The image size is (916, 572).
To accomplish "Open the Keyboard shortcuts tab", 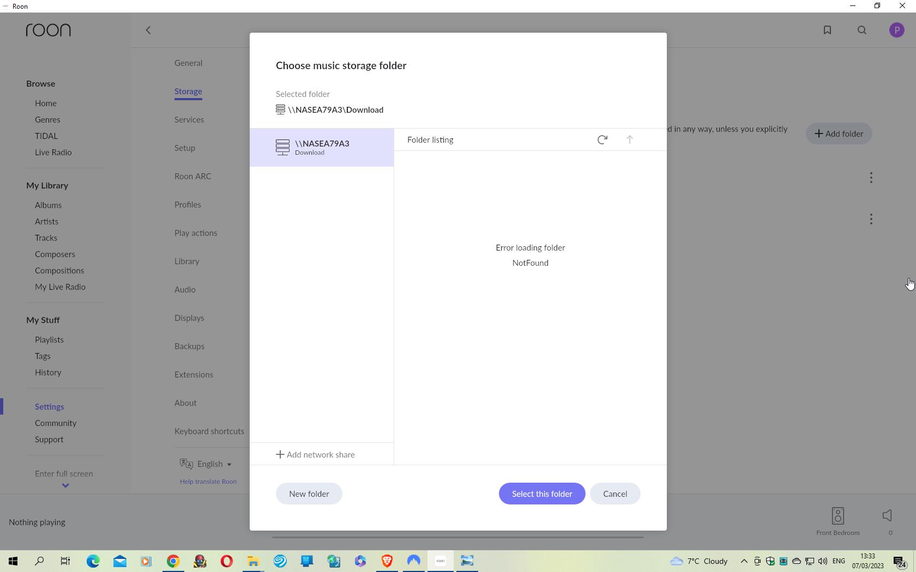I will pos(209,431).
